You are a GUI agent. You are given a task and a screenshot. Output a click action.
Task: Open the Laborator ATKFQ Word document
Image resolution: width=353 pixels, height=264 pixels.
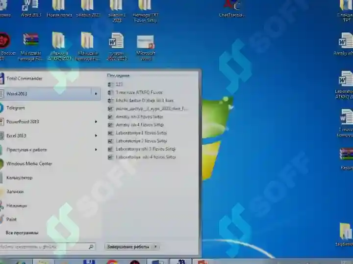pos(345,85)
